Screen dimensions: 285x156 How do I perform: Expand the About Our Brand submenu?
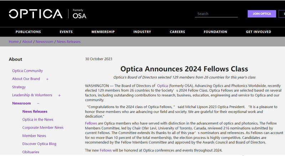click(47, 79)
